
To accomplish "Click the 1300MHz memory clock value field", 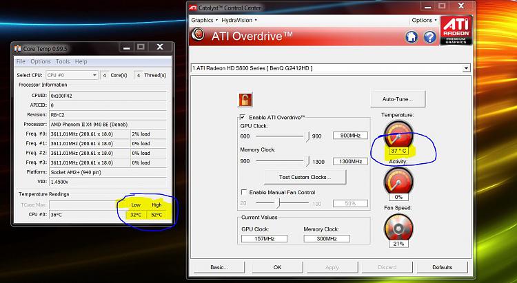I will click(x=350, y=161).
